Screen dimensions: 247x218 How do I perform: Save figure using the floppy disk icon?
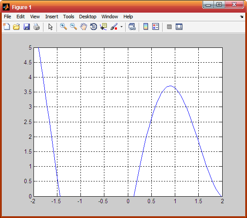(27, 27)
